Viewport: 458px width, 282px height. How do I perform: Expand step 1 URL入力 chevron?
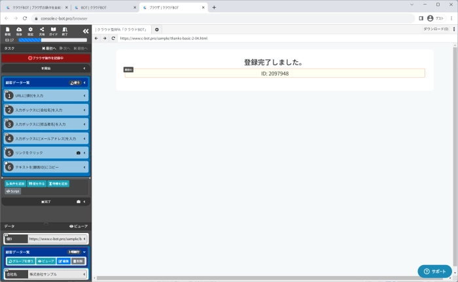click(84, 96)
